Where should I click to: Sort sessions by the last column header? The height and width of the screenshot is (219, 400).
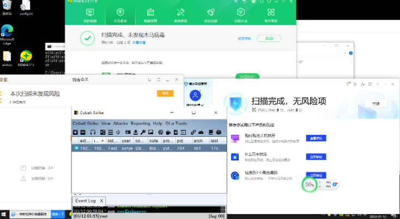(217, 141)
